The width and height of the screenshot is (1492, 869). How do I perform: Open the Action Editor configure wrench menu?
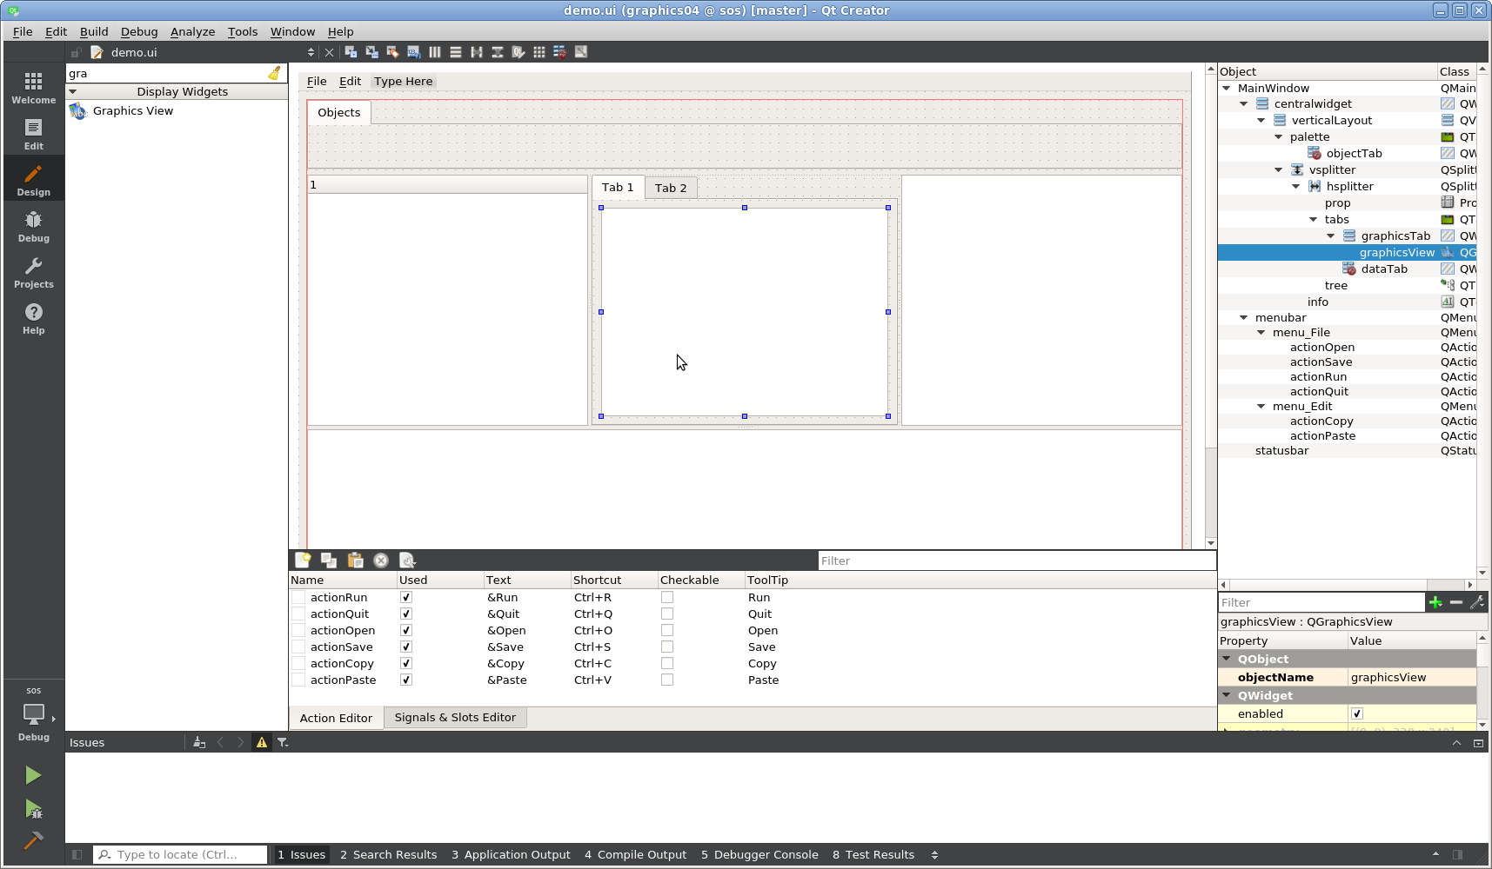click(x=407, y=561)
